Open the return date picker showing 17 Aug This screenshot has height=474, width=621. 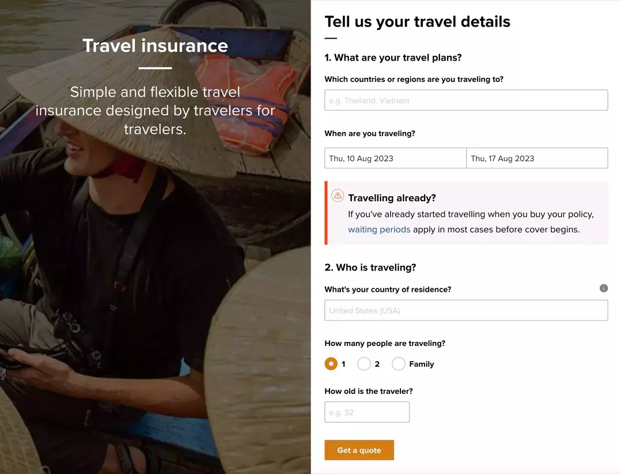[x=536, y=158]
